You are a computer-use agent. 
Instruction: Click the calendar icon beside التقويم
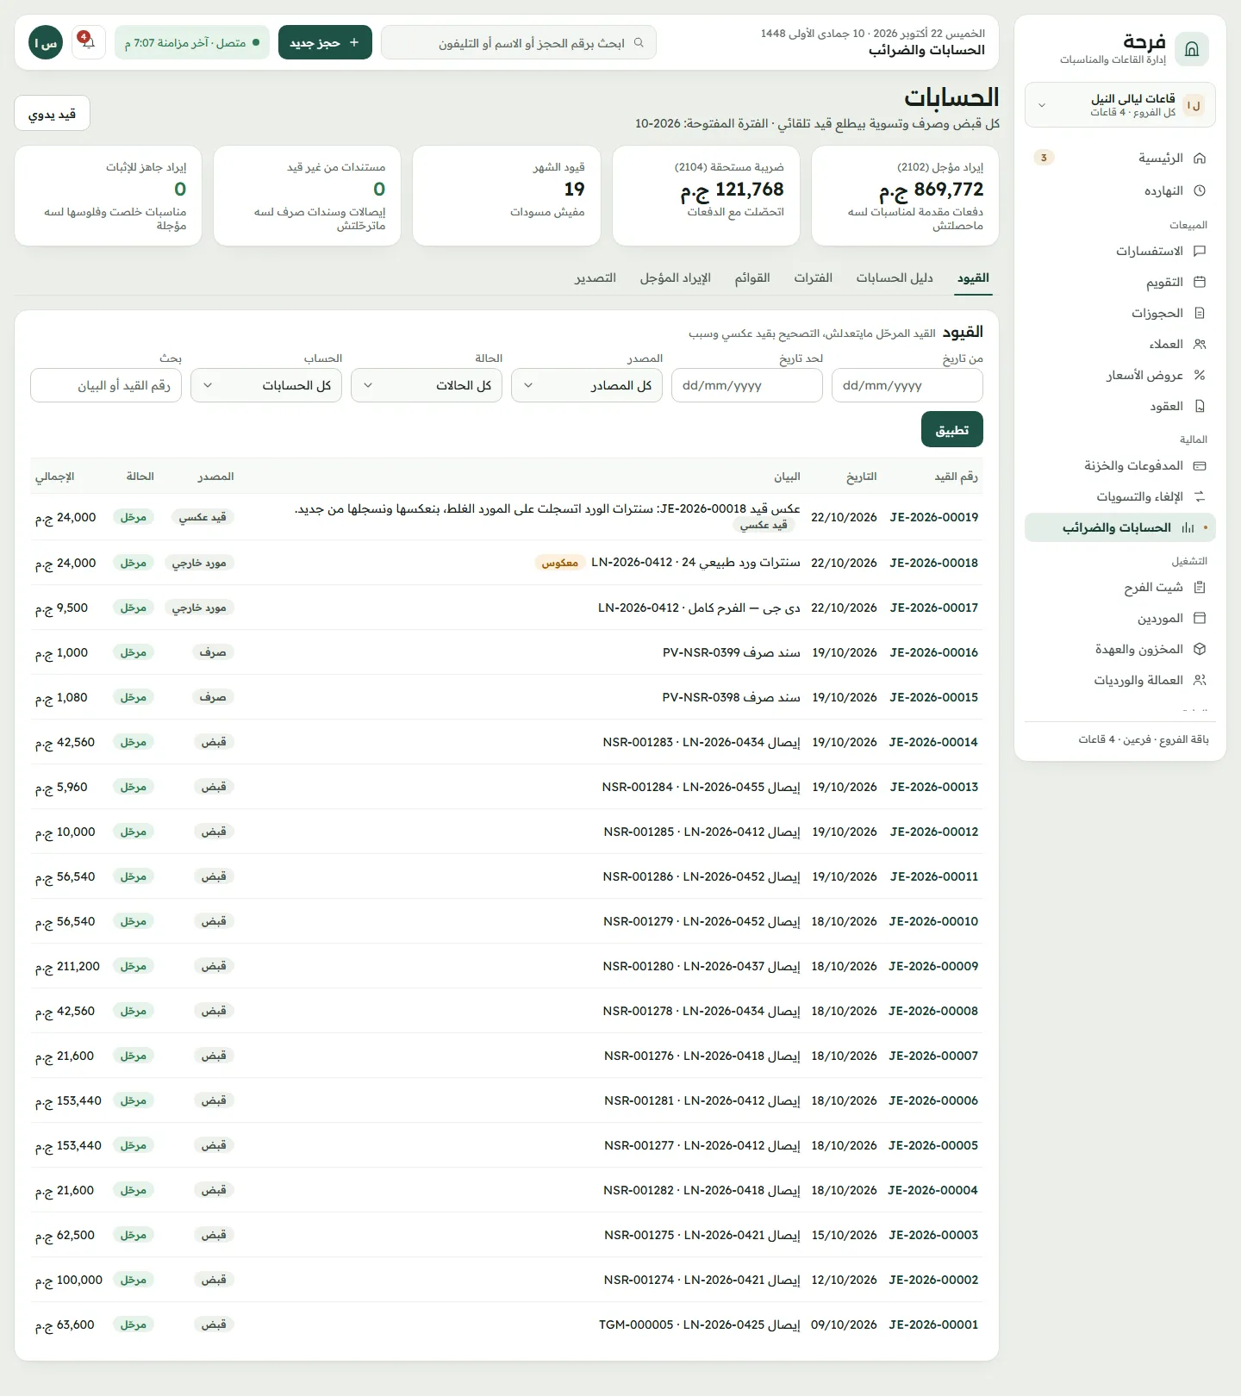(x=1200, y=283)
